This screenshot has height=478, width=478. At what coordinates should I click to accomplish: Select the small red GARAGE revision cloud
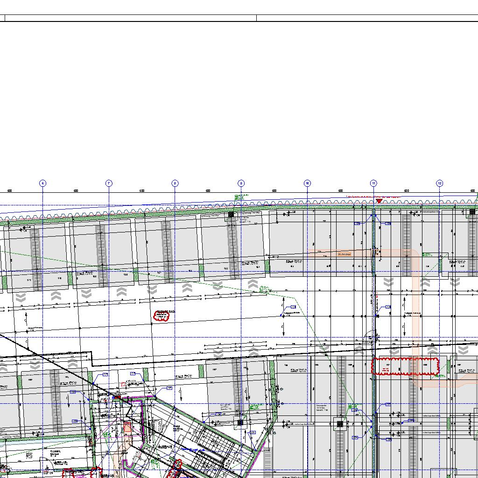(x=161, y=316)
